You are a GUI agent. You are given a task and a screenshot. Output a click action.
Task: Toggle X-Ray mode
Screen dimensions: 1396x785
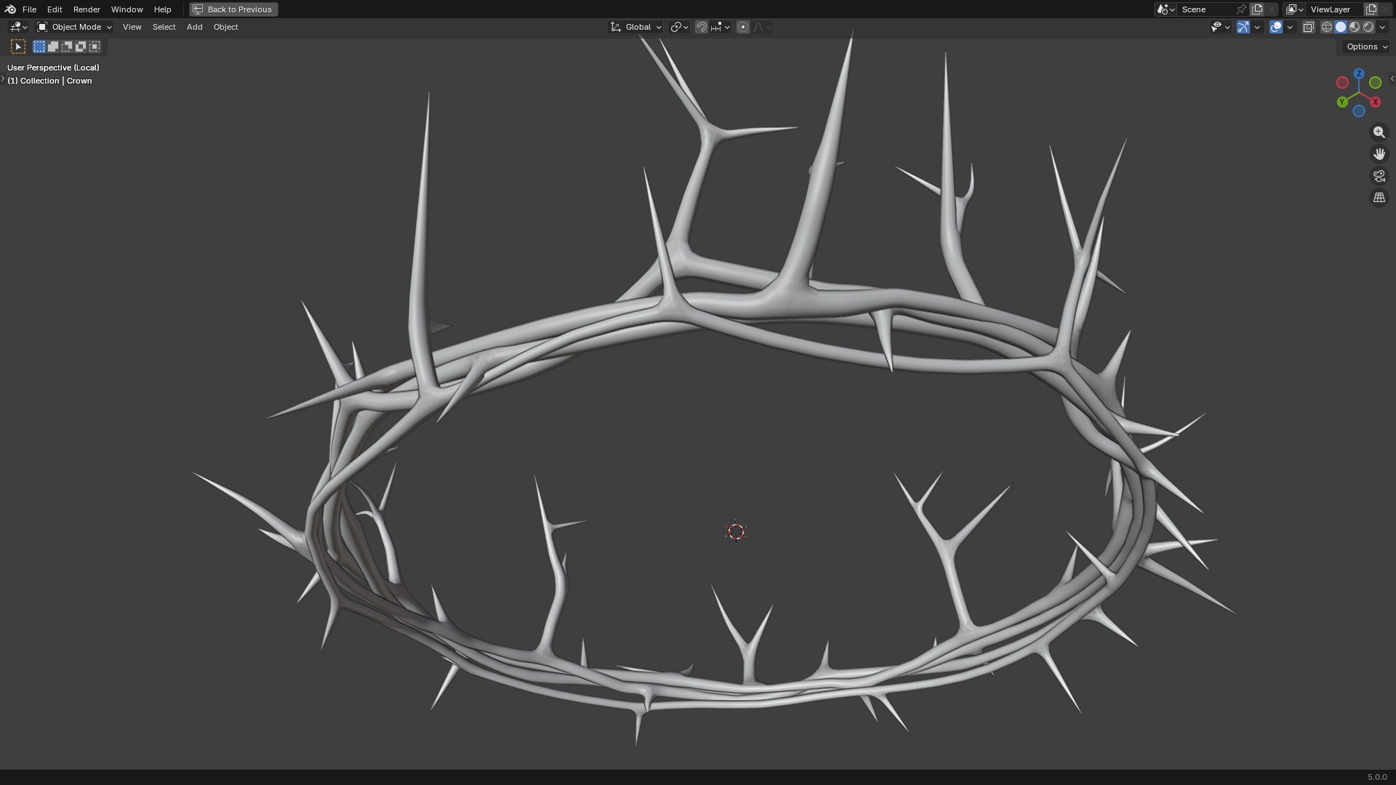1308,27
